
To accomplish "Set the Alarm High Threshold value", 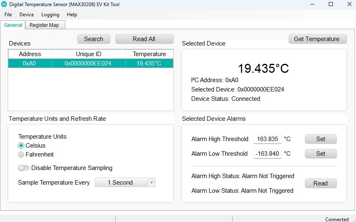I will tap(321, 139).
